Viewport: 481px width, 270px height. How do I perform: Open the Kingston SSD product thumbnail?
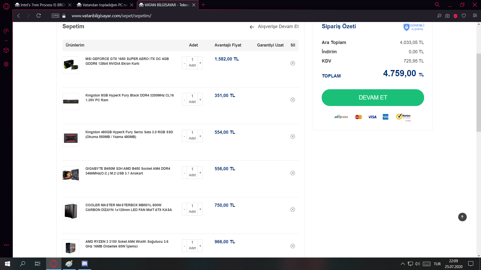click(71, 138)
